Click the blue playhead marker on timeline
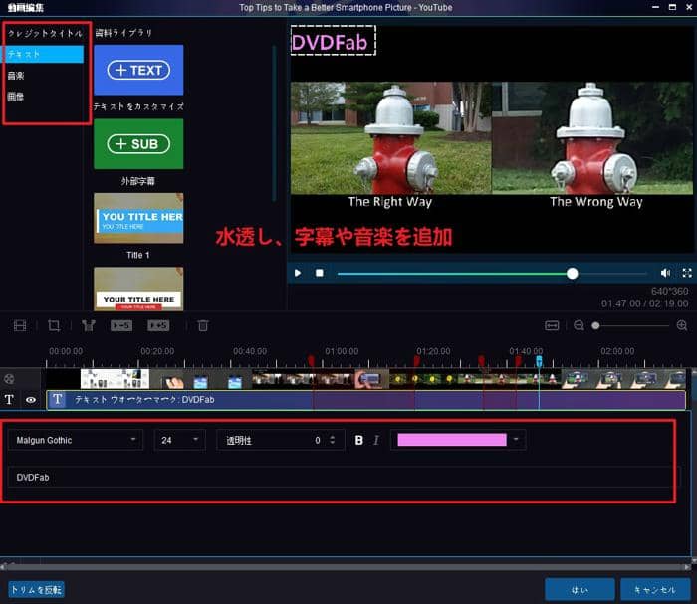Screen dimensions: 697x604 click(539, 361)
